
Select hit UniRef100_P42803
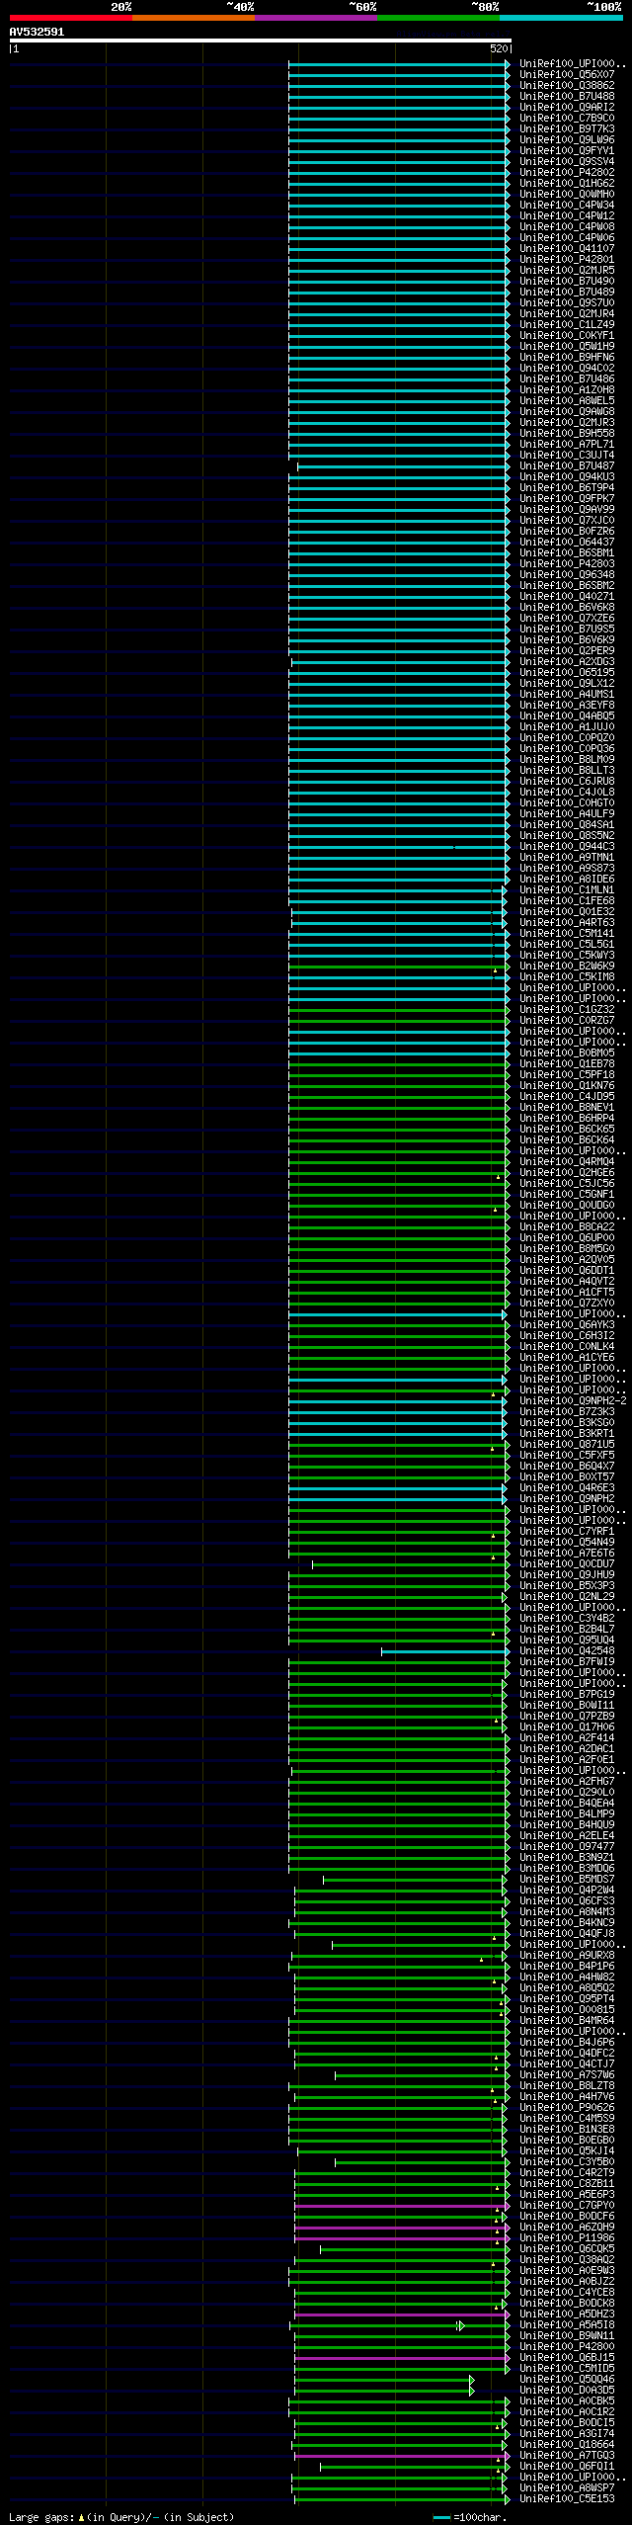pos(567,564)
